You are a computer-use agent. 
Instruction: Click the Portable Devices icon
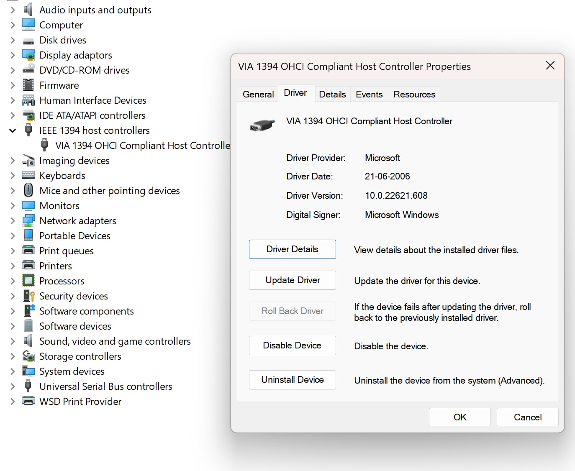pos(28,235)
